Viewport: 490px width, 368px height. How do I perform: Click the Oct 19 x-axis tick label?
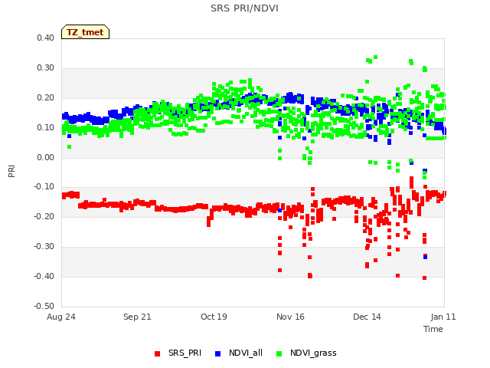[214, 317]
